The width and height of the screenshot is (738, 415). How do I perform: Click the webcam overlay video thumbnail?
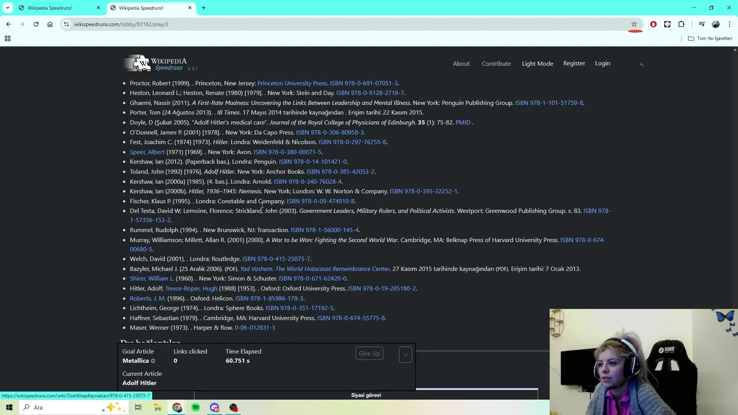click(x=643, y=362)
